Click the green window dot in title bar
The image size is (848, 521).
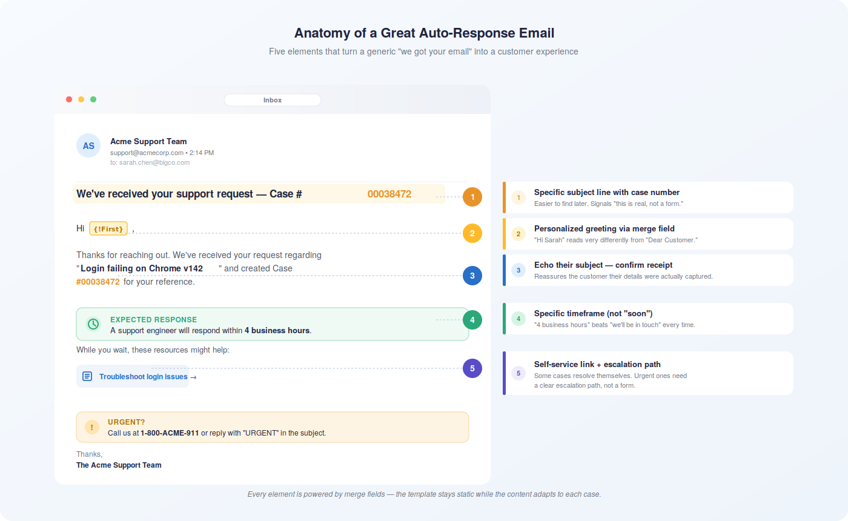pyautogui.click(x=93, y=99)
